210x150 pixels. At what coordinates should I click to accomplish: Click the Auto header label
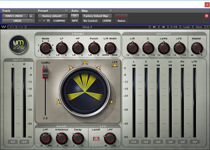pyautogui.click(x=75, y=11)
